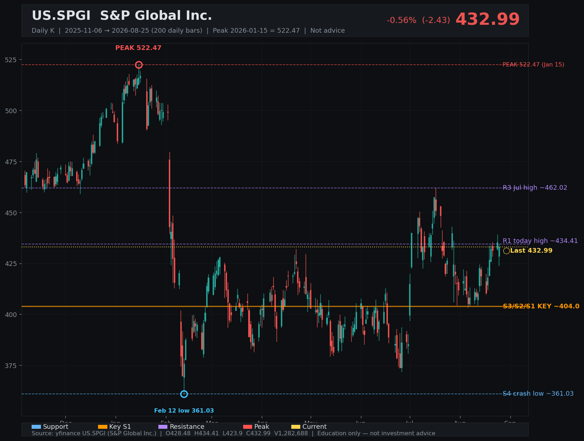Screen dimensions: 584x441
Task: Click the yellow Last price circle marker
Action: pos(506,251)
